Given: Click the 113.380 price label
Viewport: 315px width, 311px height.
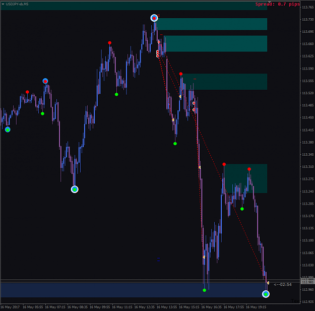Looking at the screenshot, I should click(307, 142).
